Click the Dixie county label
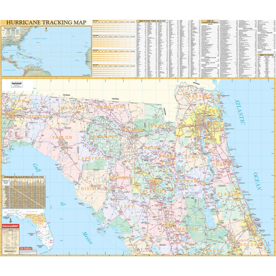 (89, 188)
